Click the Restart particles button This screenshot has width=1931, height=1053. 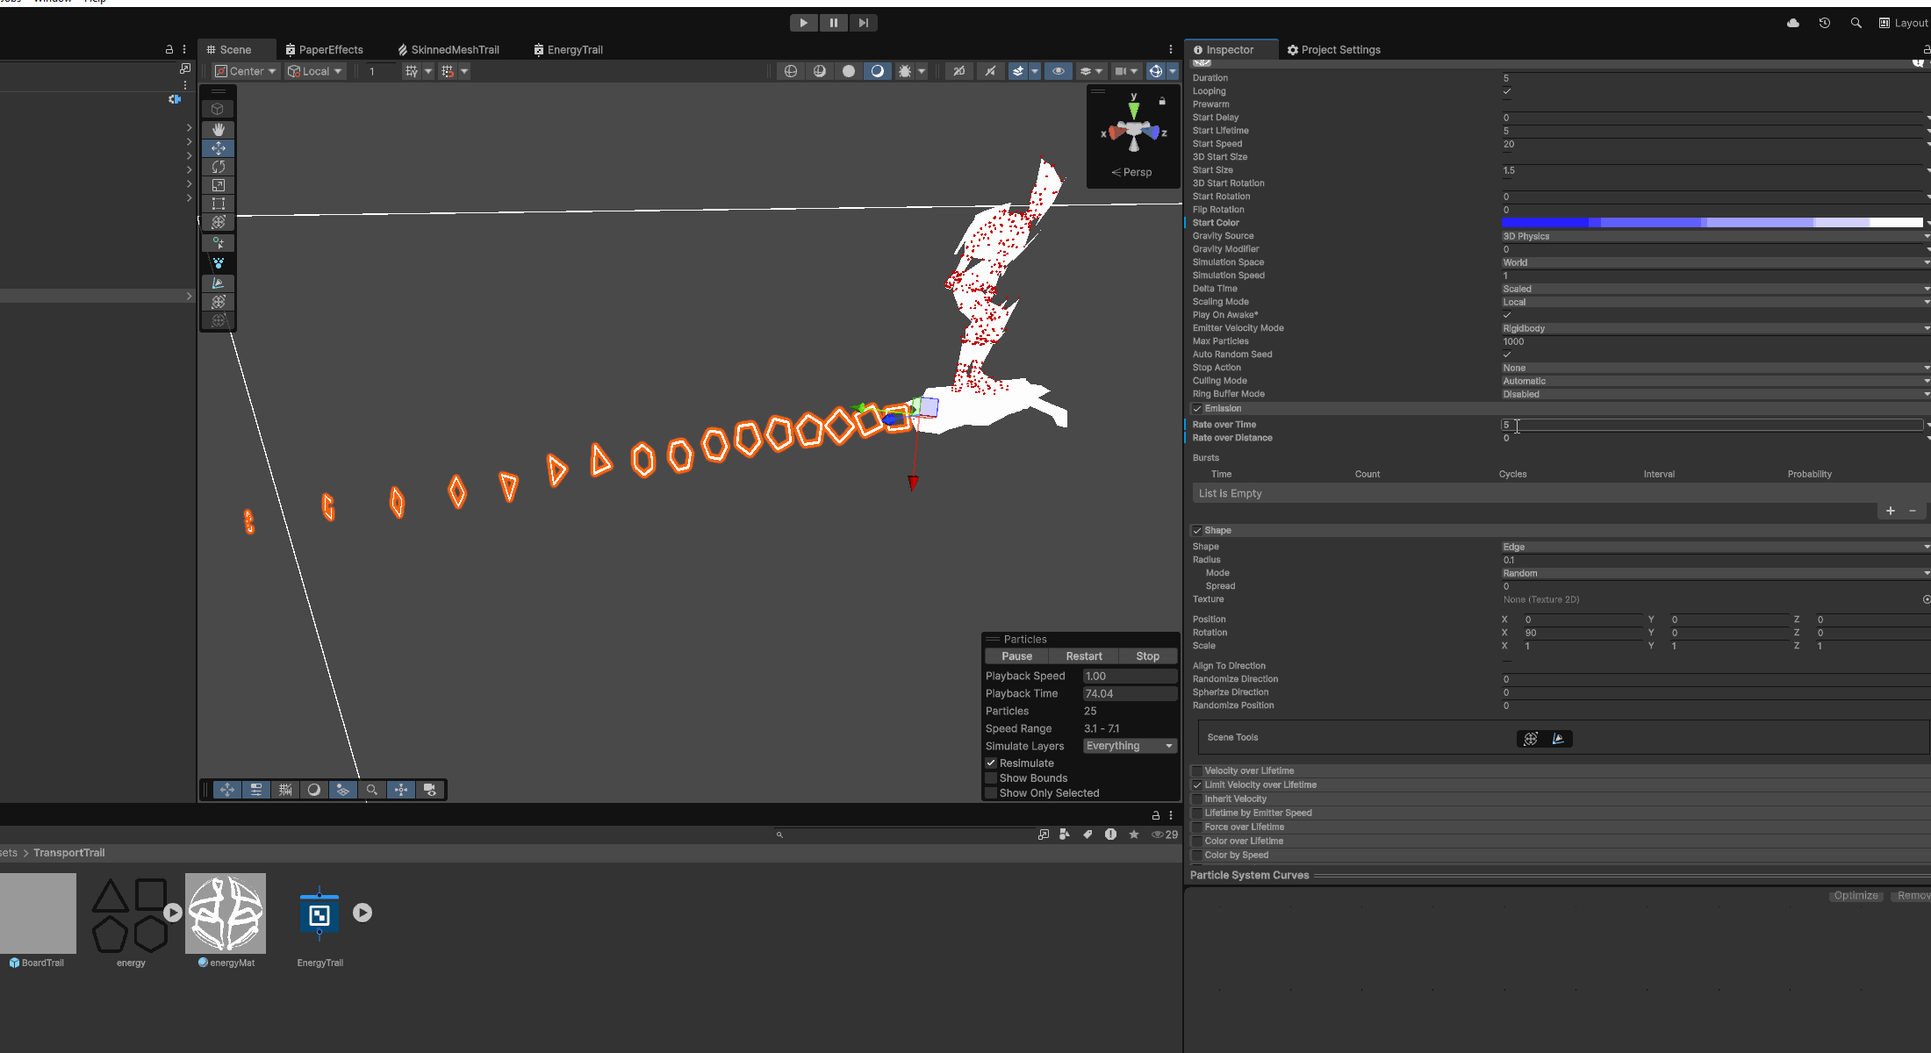point(1083,656)
